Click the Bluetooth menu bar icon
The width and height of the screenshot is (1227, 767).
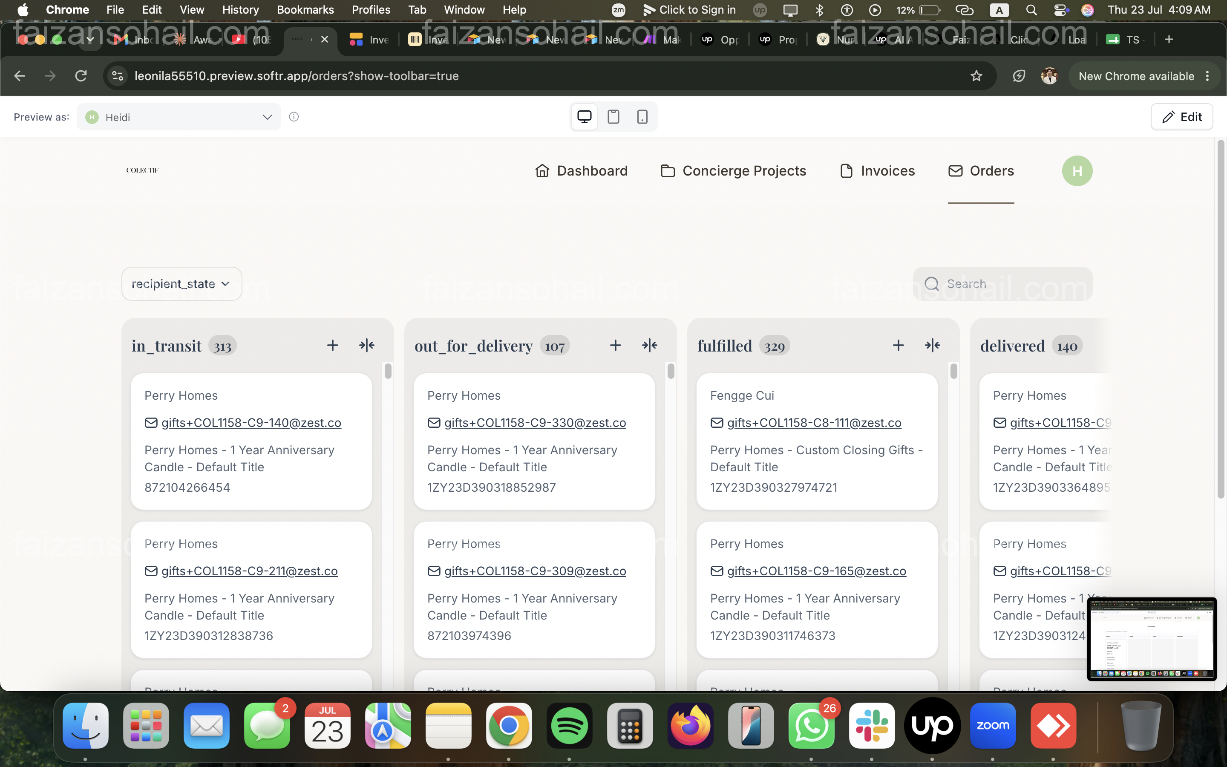click(819, 10)
